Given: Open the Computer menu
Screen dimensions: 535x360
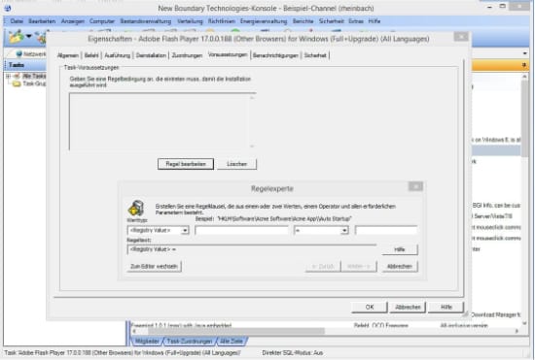Looking at the screenshot, I should click(102, 21).
